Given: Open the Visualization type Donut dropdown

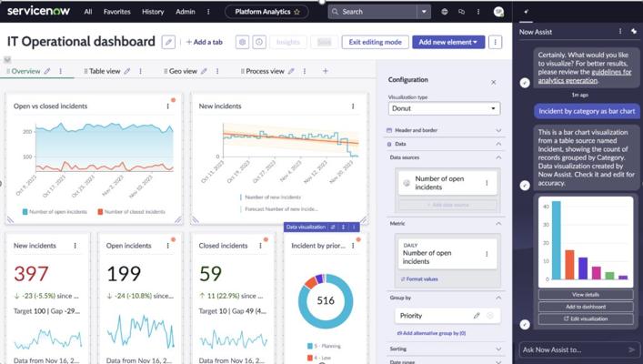Looking at the screenshot, I should tap(444, 109).
